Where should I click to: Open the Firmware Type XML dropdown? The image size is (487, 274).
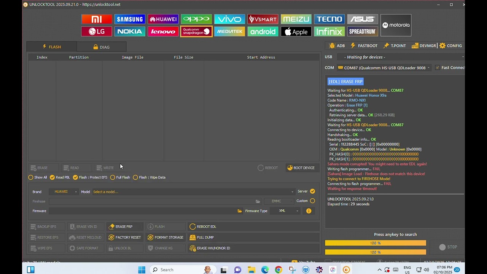(285, 211)
